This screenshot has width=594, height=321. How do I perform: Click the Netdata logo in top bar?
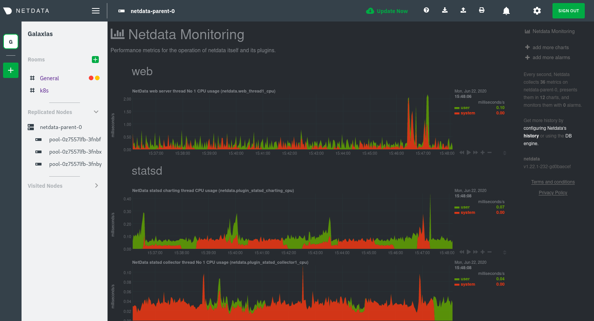click(x=26, y=11)
